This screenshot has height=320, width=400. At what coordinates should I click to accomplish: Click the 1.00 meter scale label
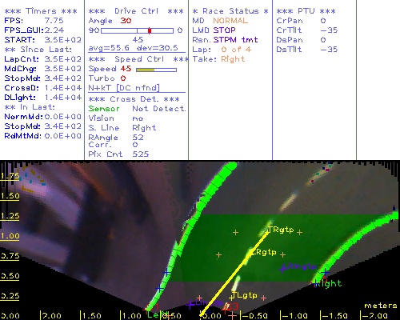click(x=10, y=236)
